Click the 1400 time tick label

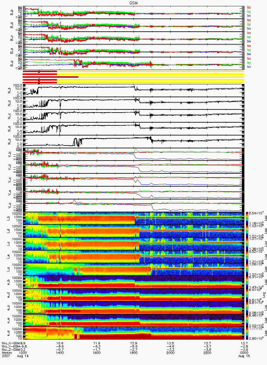60,353
